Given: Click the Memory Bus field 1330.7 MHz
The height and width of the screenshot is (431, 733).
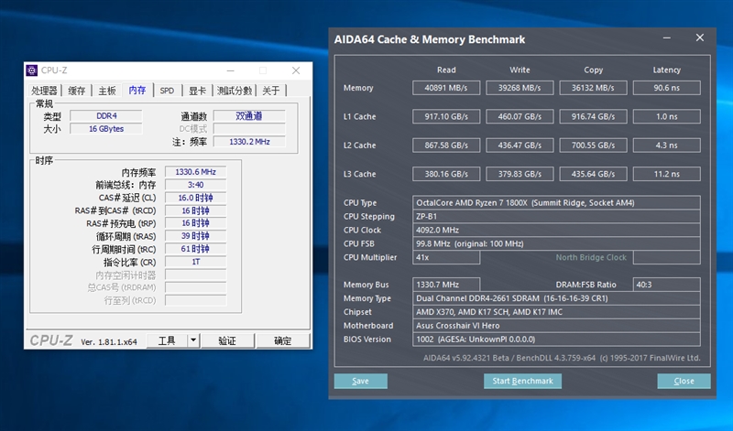Looking at the screenshot, I should (x=446, y=285).
